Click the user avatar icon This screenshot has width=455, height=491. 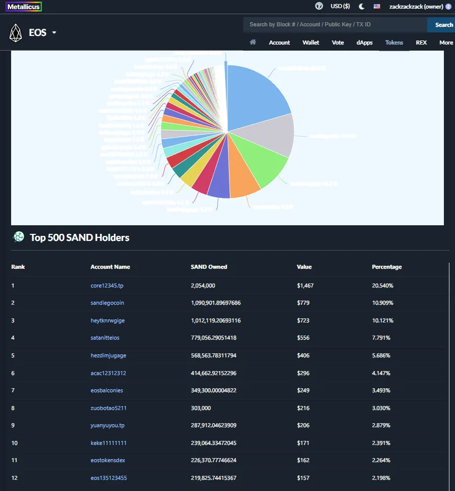point(448,7)
